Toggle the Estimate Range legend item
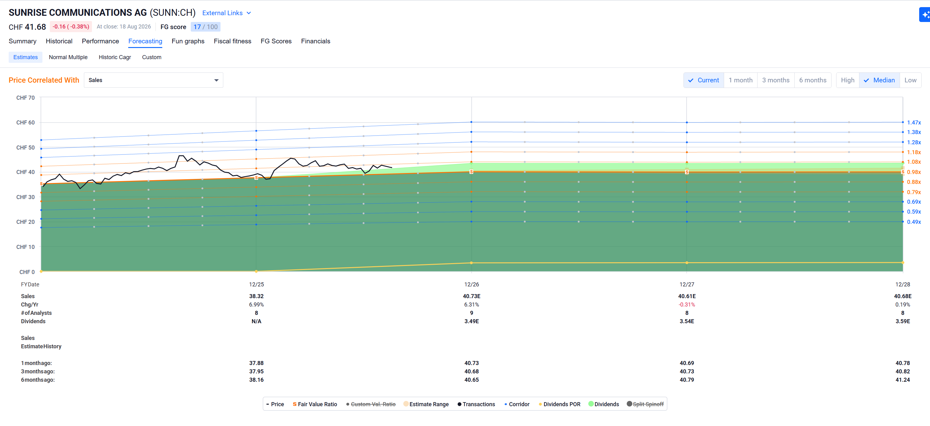The width and height of the screenshot is (930, 426). (426, 404)
